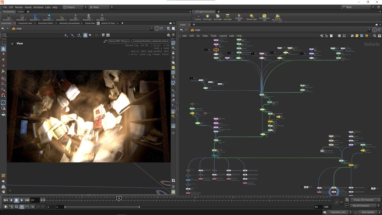This screenshot has height=215, width=382.
Task: Create an Area Light from shelf
Action: click(228, 17)
